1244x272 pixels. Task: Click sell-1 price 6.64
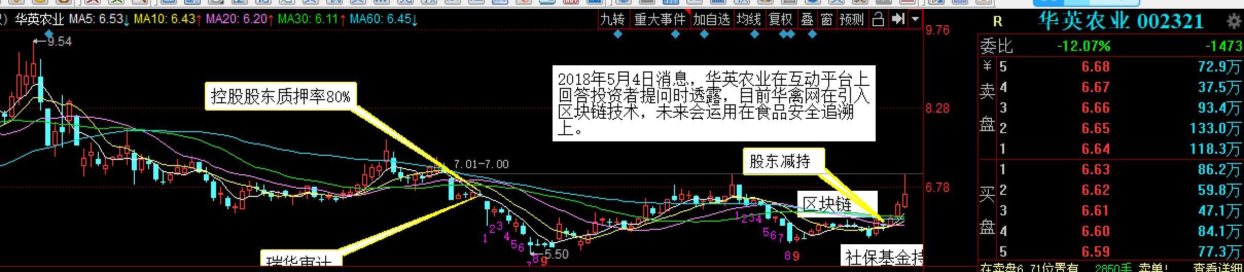(1095, 149)
